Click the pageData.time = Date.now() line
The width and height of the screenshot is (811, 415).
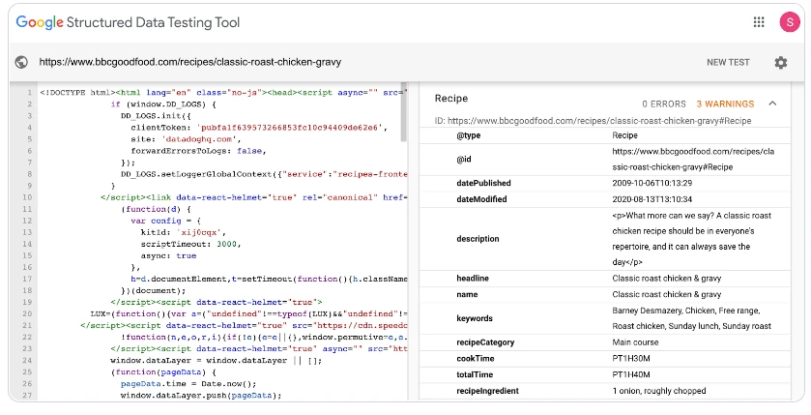click(x=188, y=384)
